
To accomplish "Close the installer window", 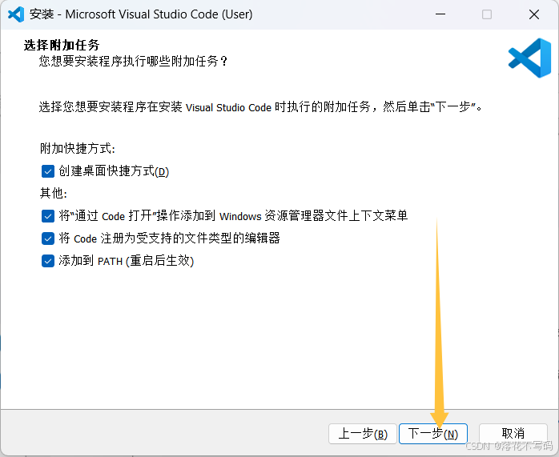I will pyautogui.click(x=534, y=14).
